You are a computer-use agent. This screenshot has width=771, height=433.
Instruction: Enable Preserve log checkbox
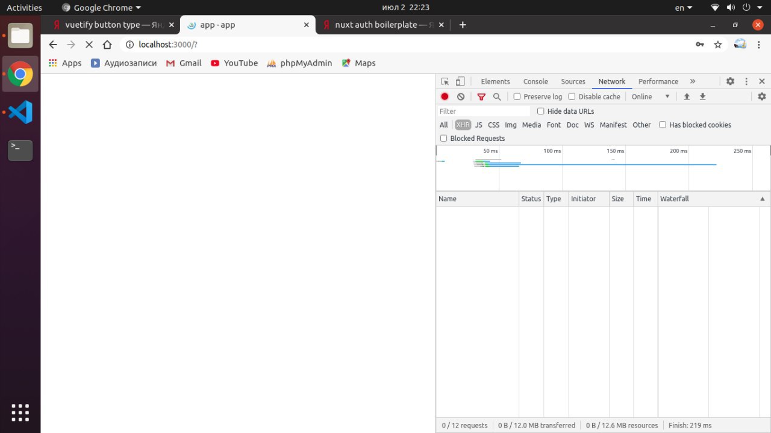(517, 96)
